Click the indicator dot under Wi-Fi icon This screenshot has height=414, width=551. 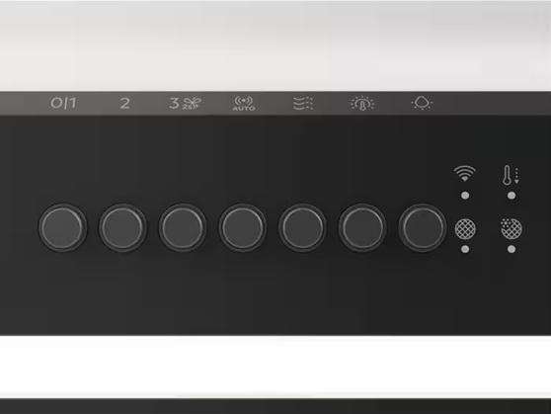click(465, 196)
